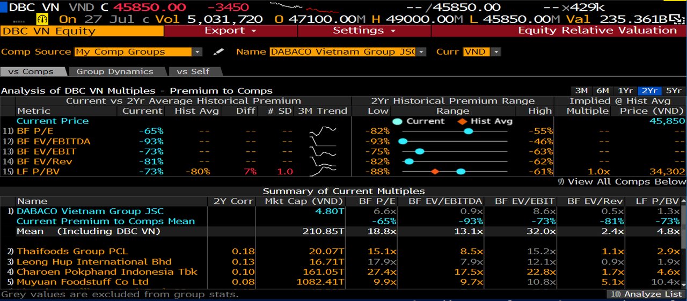687x301 pixels.
Task: Open the BF EV/Rev 3M trend sparkline
Action: (323, 161)
